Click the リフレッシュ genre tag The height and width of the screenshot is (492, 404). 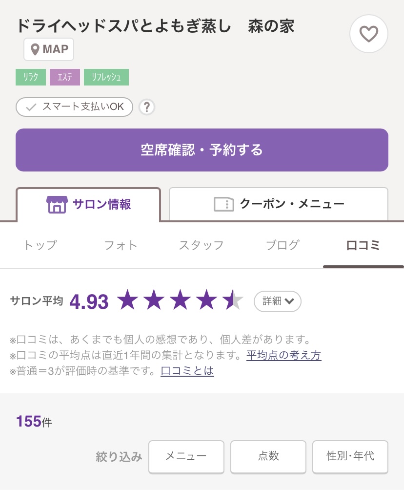[106, 77]
